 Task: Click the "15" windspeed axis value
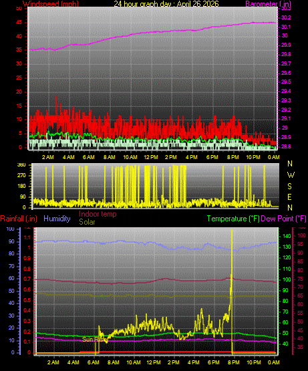pyautogui.click(x=19, y=106)
